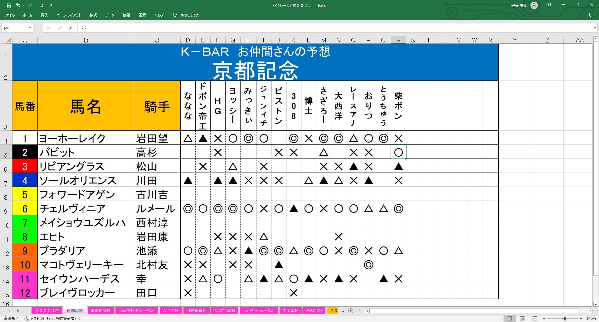The image size is (599, 322).
Task: Open the 校閲 ribbon tab
Action: tap(126, 15)
